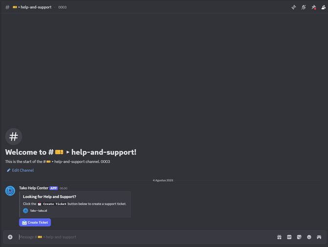Screen dimensions: 328x247
Task: Focus the message help-and-support input field
Action: point(147,237)
